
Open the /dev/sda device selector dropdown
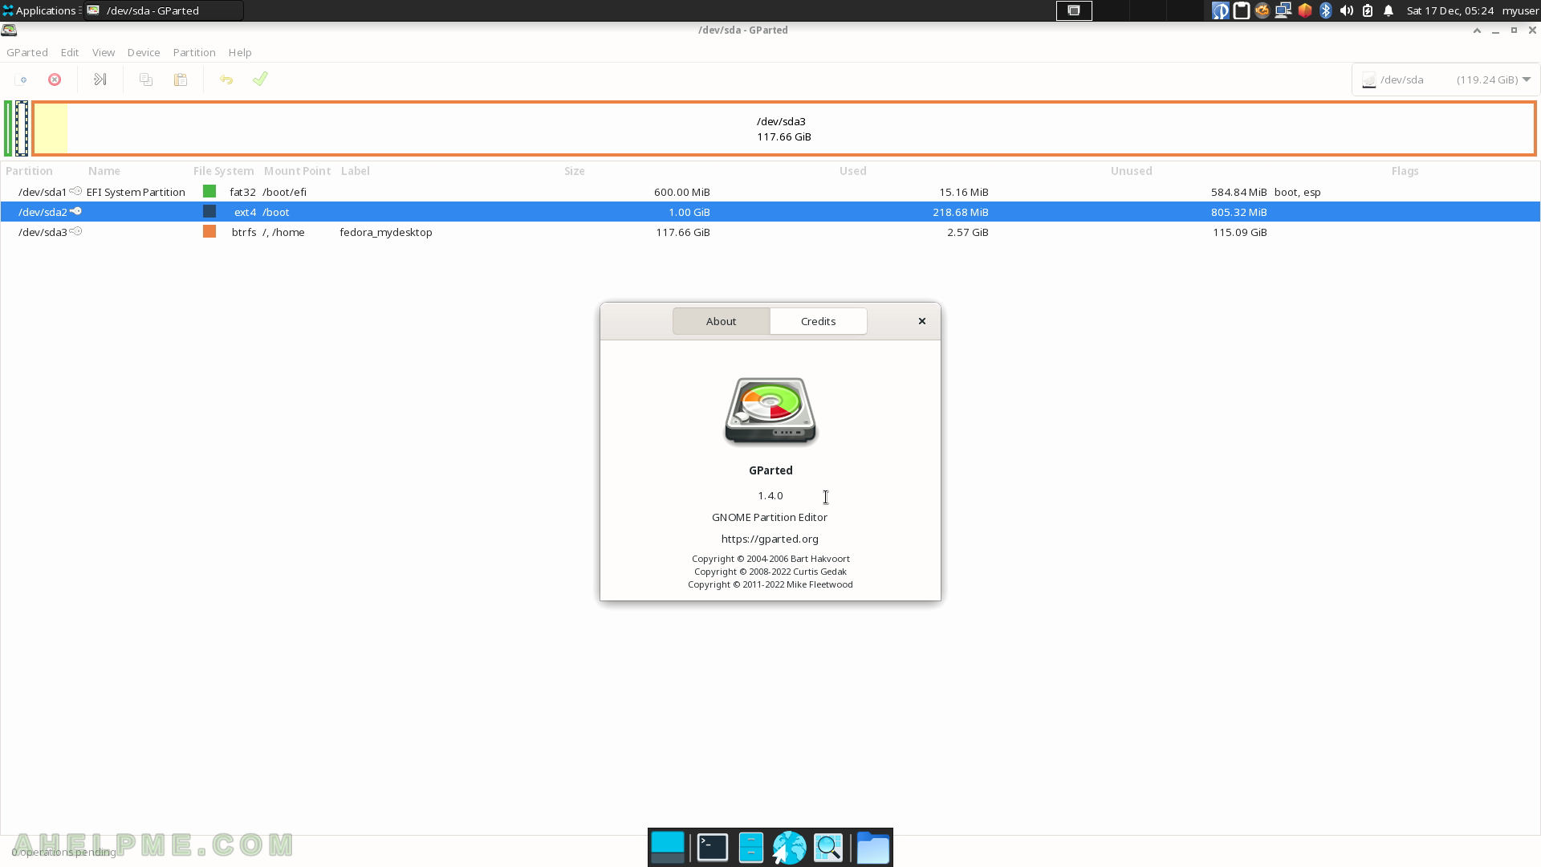click(x=1445, y=79)
